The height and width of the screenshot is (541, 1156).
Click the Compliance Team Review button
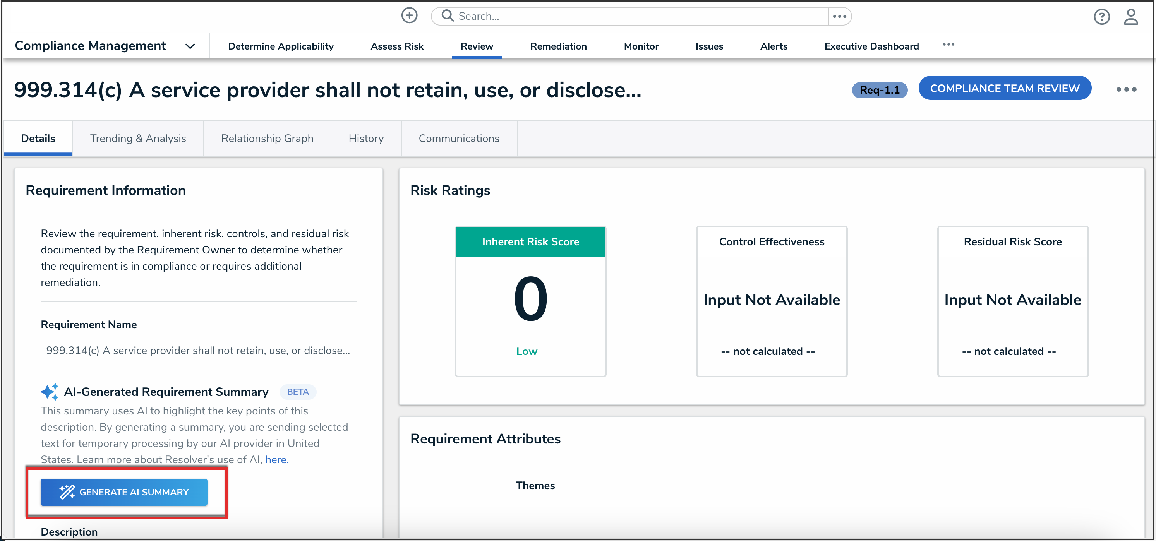point(1004,88)
